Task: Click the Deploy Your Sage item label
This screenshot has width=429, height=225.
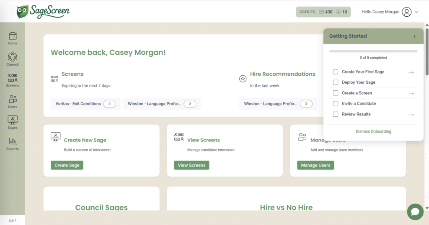Action: tap(359, 82)
